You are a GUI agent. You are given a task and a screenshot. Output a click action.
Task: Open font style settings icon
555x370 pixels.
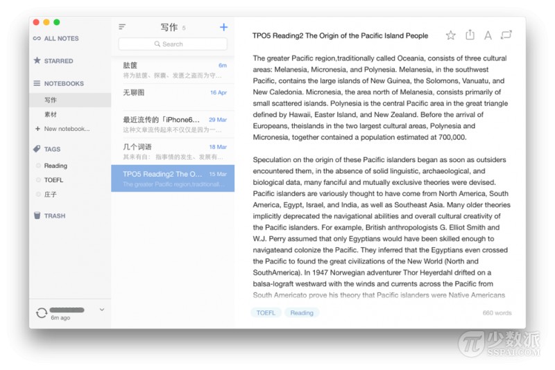(488, 35)
